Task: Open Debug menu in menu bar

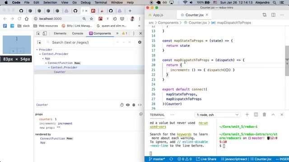Action: point(85,3)
